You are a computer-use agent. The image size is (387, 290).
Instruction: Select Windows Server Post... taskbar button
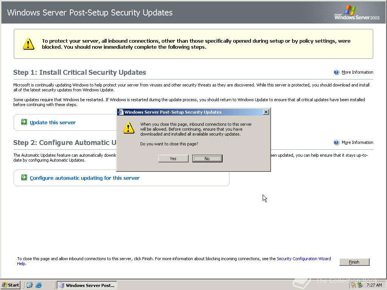pos(87,285)
